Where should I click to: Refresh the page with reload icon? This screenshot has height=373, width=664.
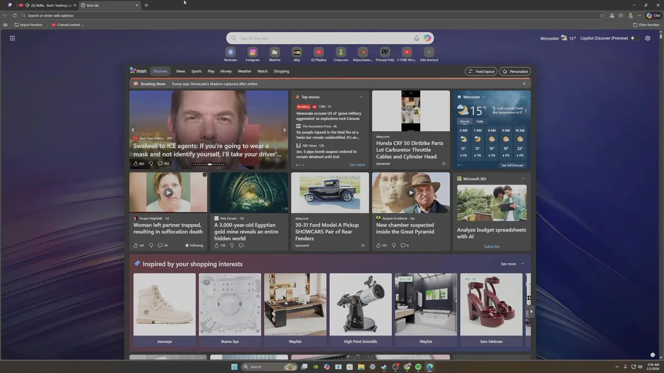(15, 16)
